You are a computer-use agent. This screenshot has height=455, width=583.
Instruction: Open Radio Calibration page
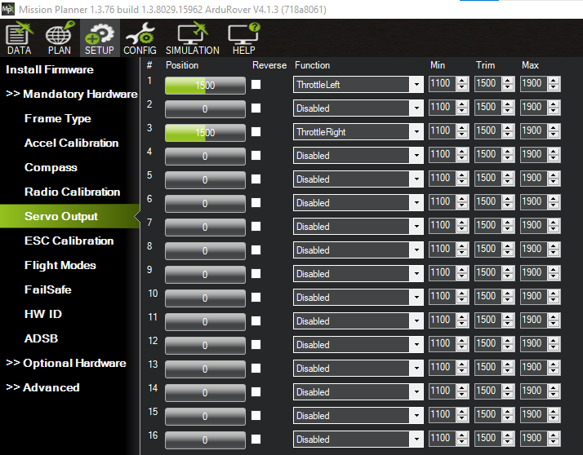coord(72,192)
